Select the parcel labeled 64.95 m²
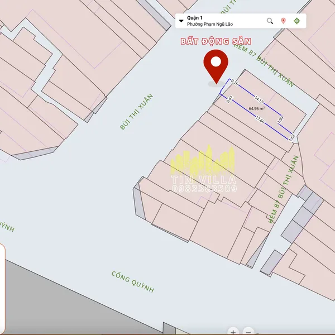 click(257, 108)
